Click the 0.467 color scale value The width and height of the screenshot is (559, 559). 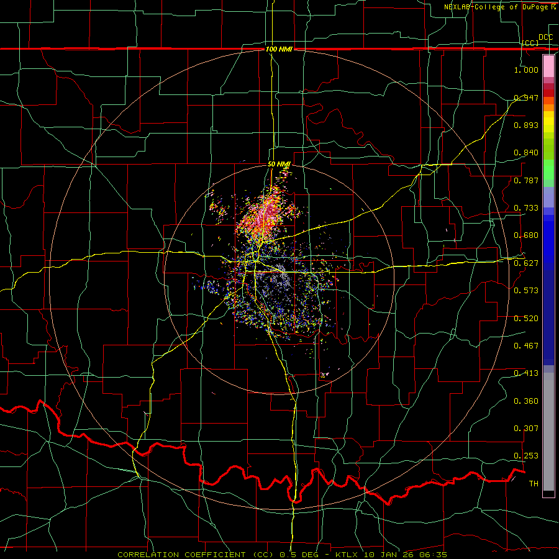pos(526,346)
